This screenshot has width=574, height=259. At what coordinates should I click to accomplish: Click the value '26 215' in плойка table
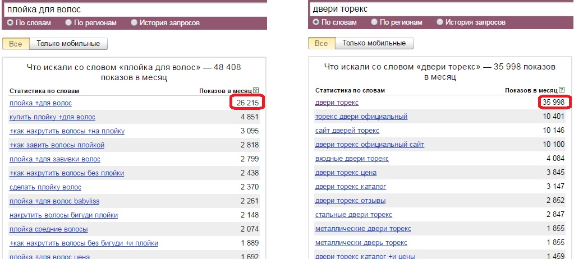click(247, 103)
